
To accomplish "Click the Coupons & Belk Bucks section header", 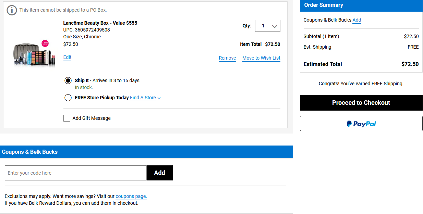I will tap(146, 152).
